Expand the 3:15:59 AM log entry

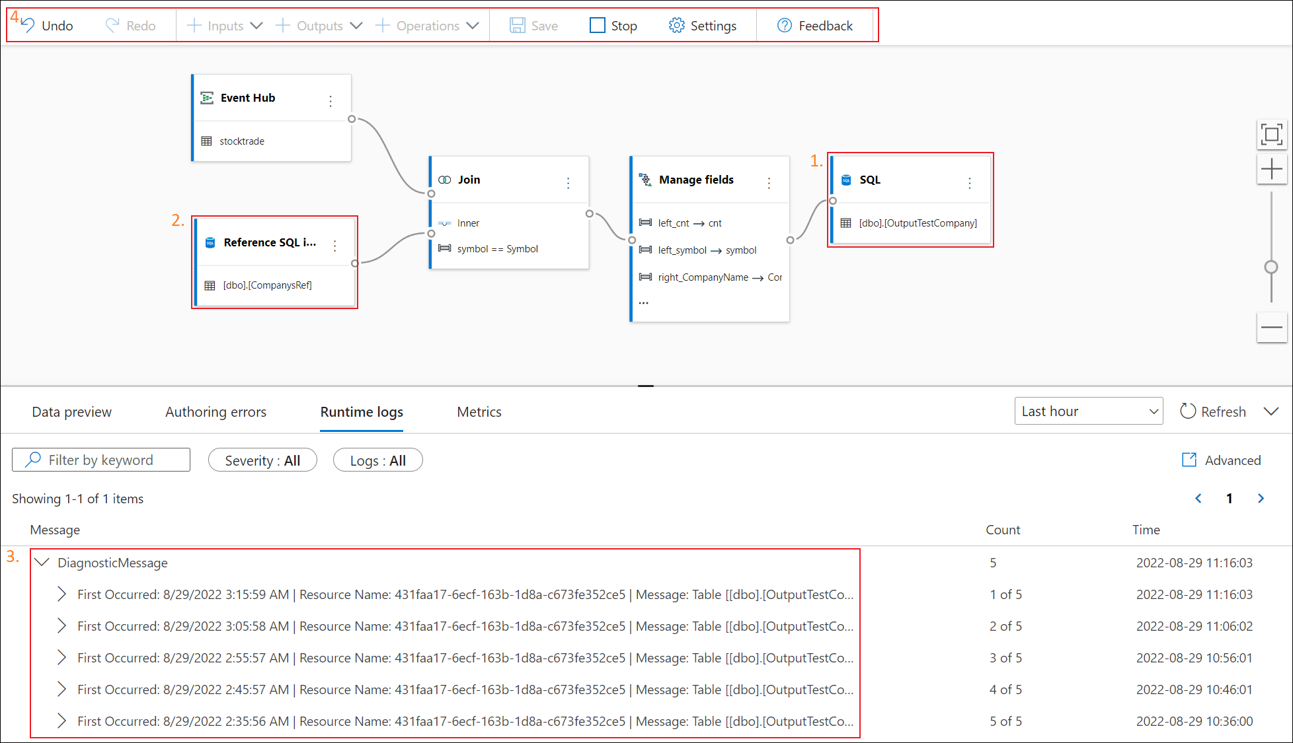[x=61, y=594]
